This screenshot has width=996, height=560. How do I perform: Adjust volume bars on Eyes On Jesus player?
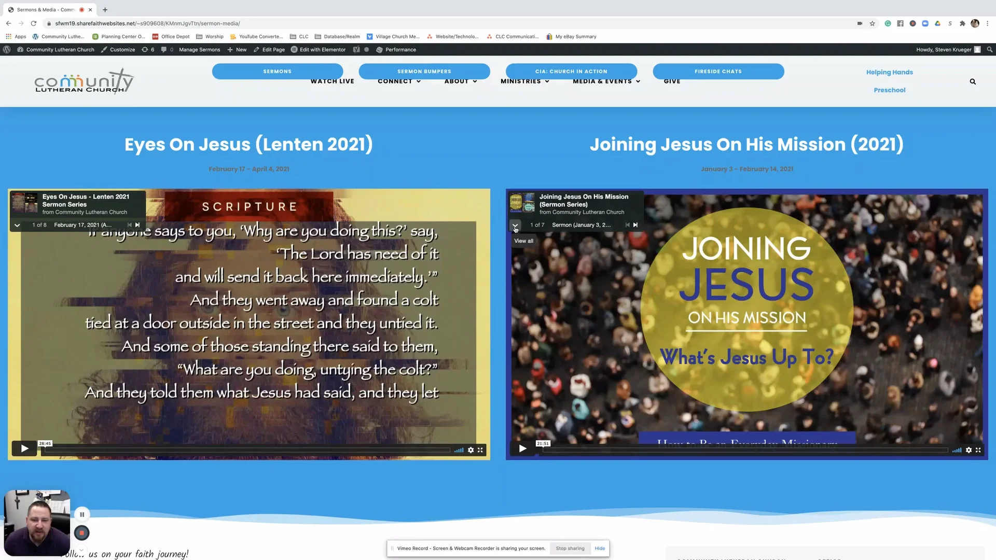tap(459, 450)
